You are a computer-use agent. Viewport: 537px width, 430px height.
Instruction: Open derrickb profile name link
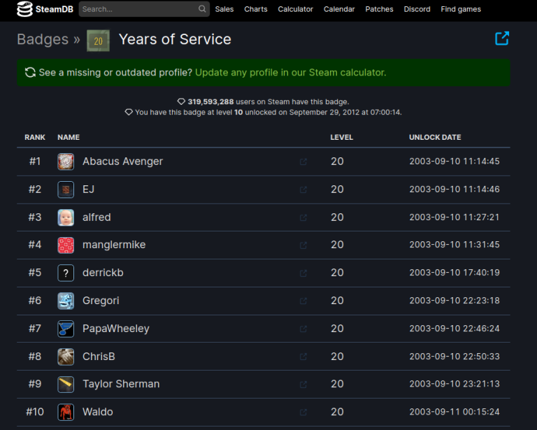[x=103, y=273]
